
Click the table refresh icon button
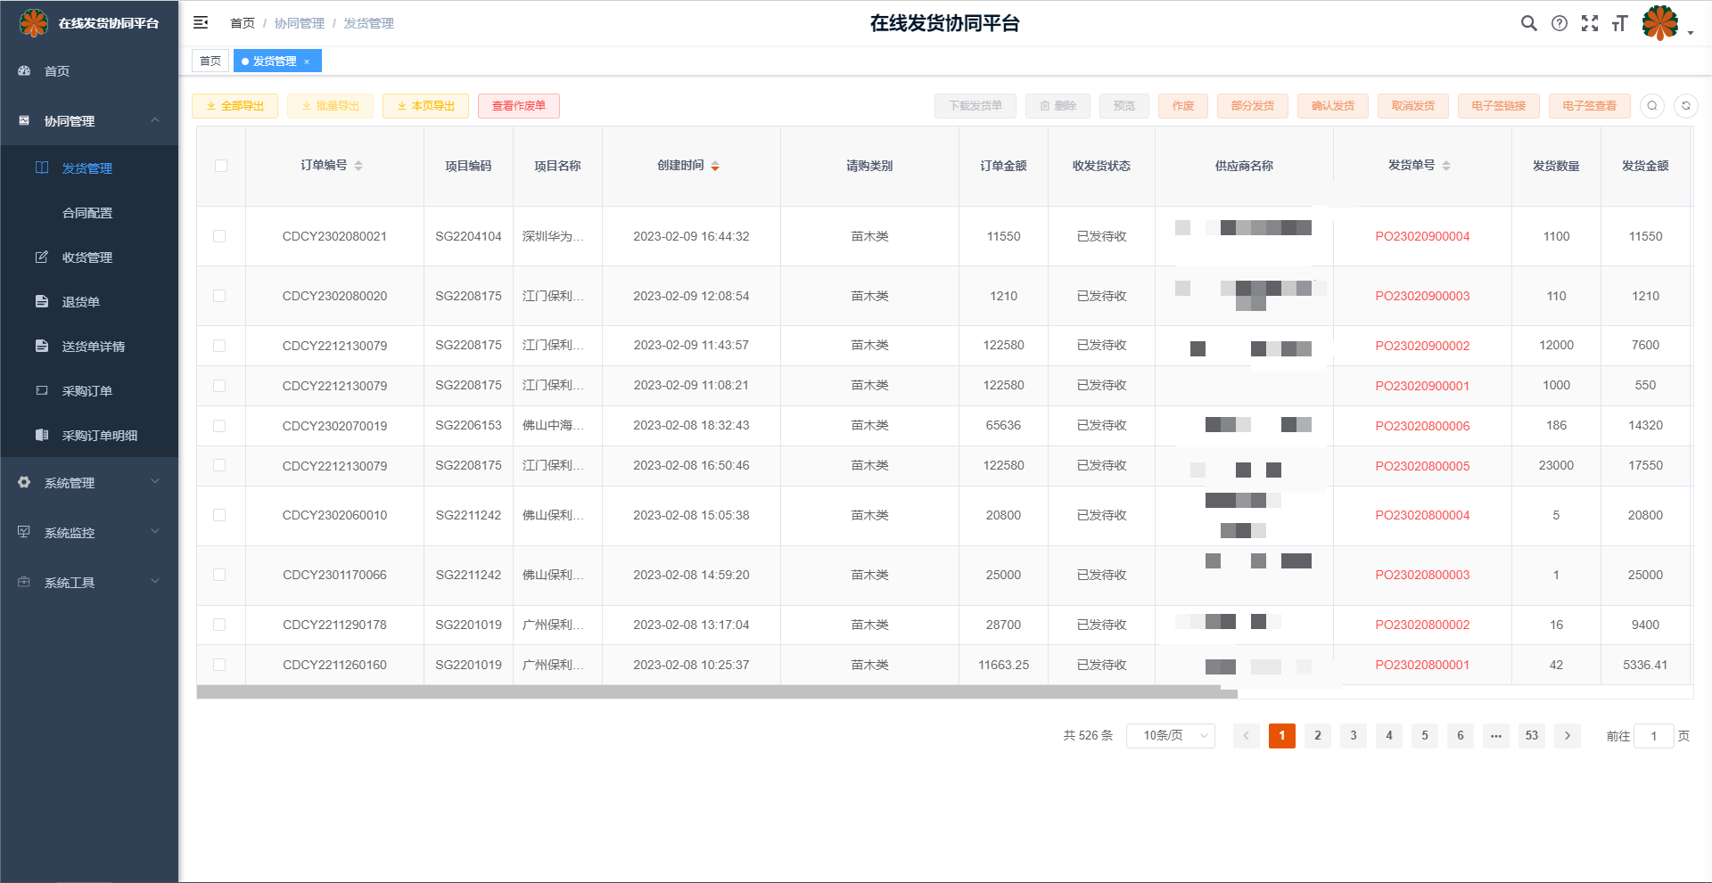point(1685,106)
